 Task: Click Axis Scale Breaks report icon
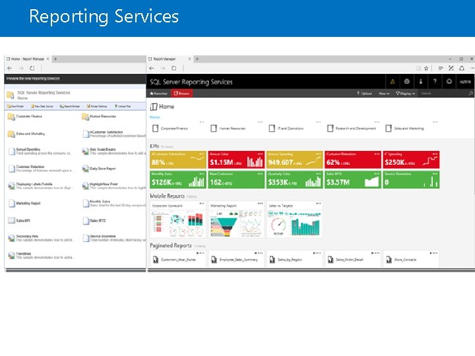click(85, 151)
